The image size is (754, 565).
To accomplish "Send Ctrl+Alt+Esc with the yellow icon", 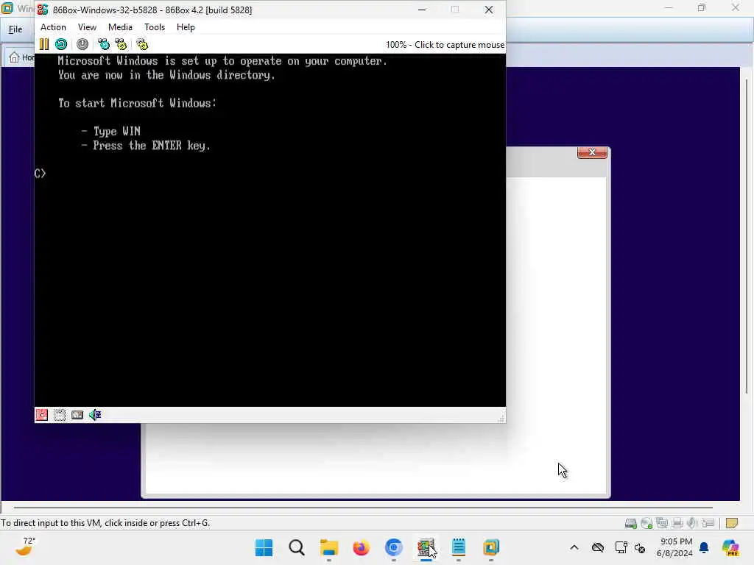I will point(121,44).
